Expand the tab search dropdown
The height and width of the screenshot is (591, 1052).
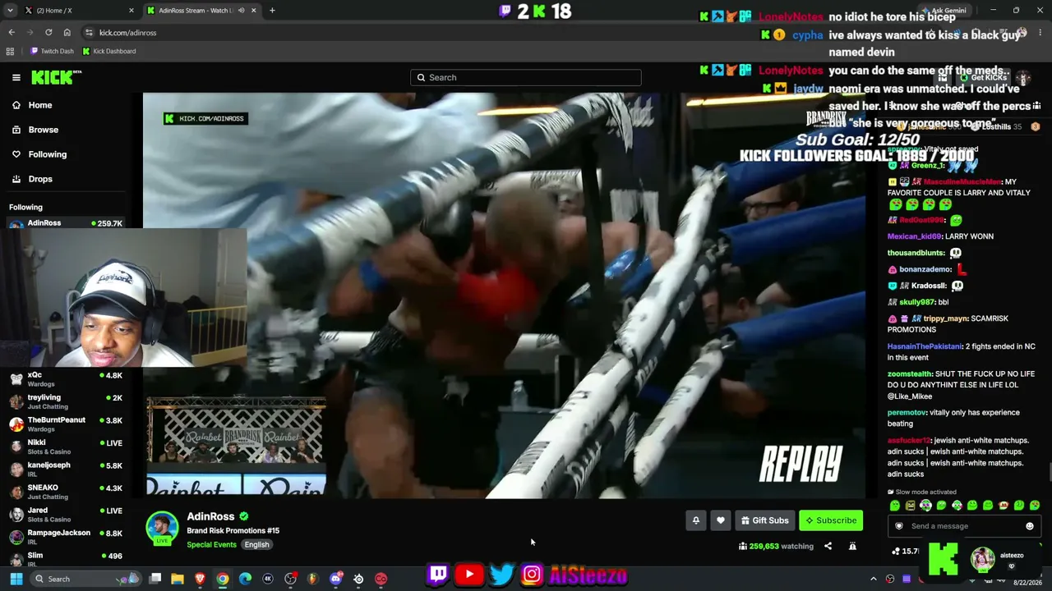coord(9,11)
